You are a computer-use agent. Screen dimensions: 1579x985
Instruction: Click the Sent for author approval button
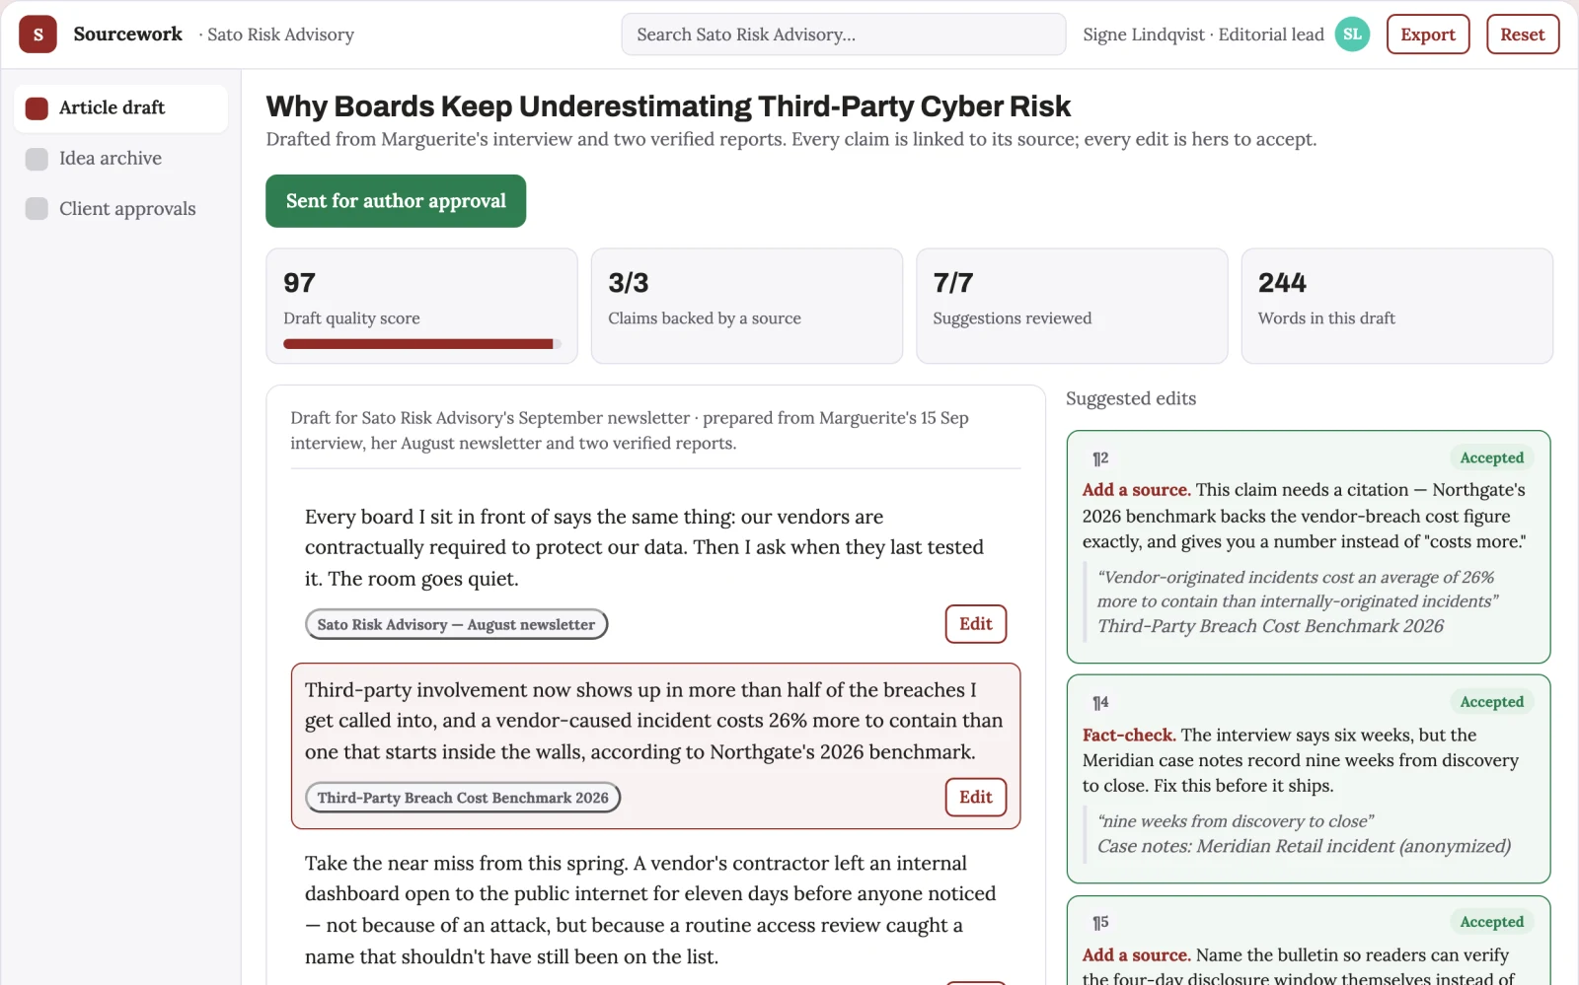pos(396,201)
